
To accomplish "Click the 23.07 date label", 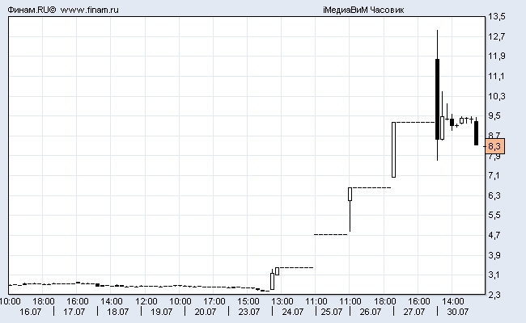I will (249, 312).
